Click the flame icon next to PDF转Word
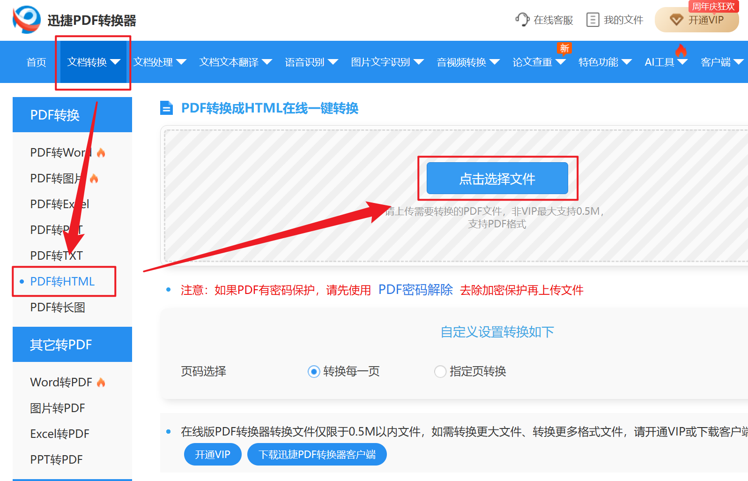Screen dimensions: 748x481 (101, 153)
